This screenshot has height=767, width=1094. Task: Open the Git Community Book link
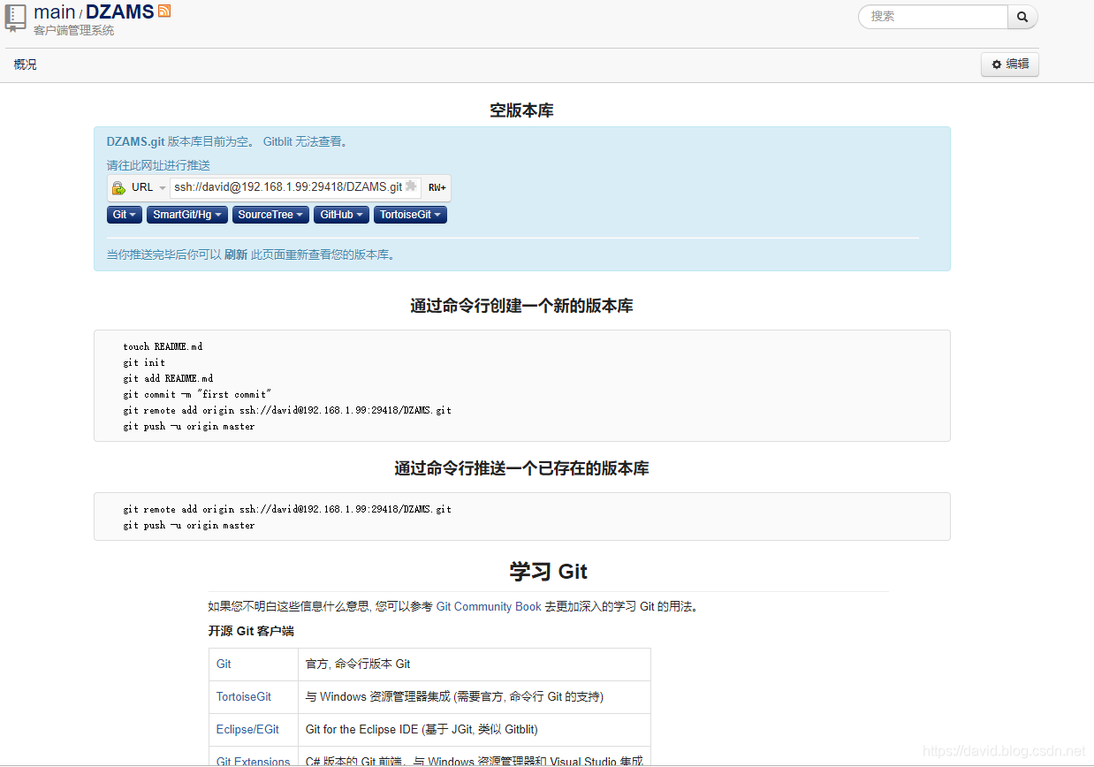489,606
